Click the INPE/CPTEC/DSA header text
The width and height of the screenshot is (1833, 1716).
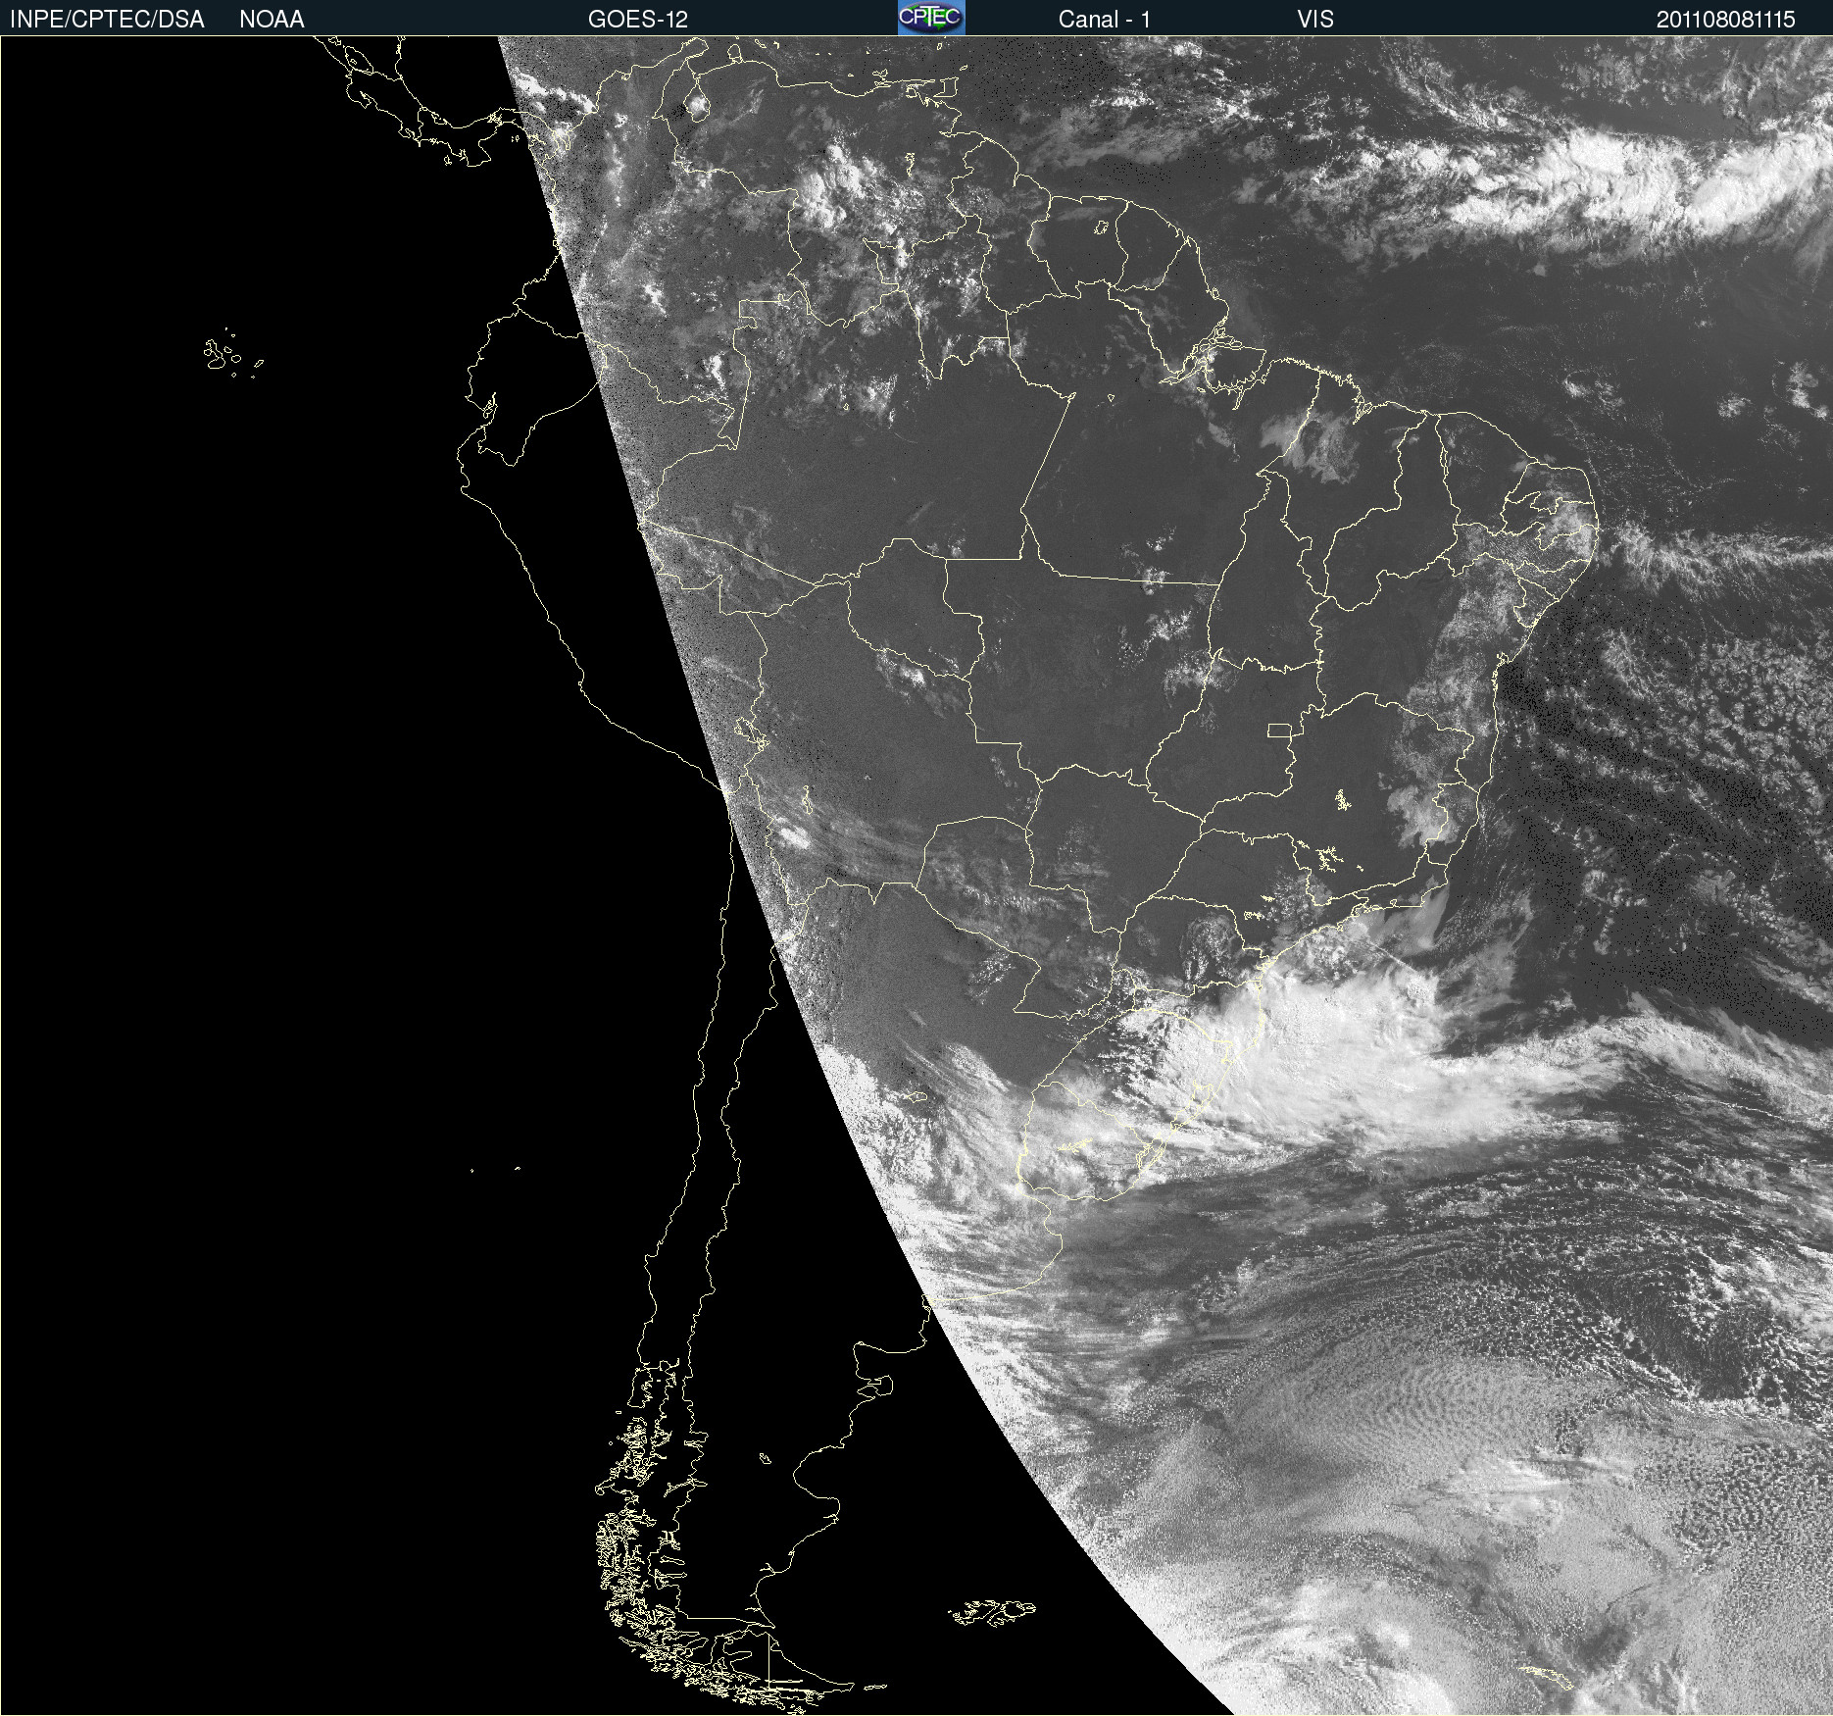[x=107, y=20]
